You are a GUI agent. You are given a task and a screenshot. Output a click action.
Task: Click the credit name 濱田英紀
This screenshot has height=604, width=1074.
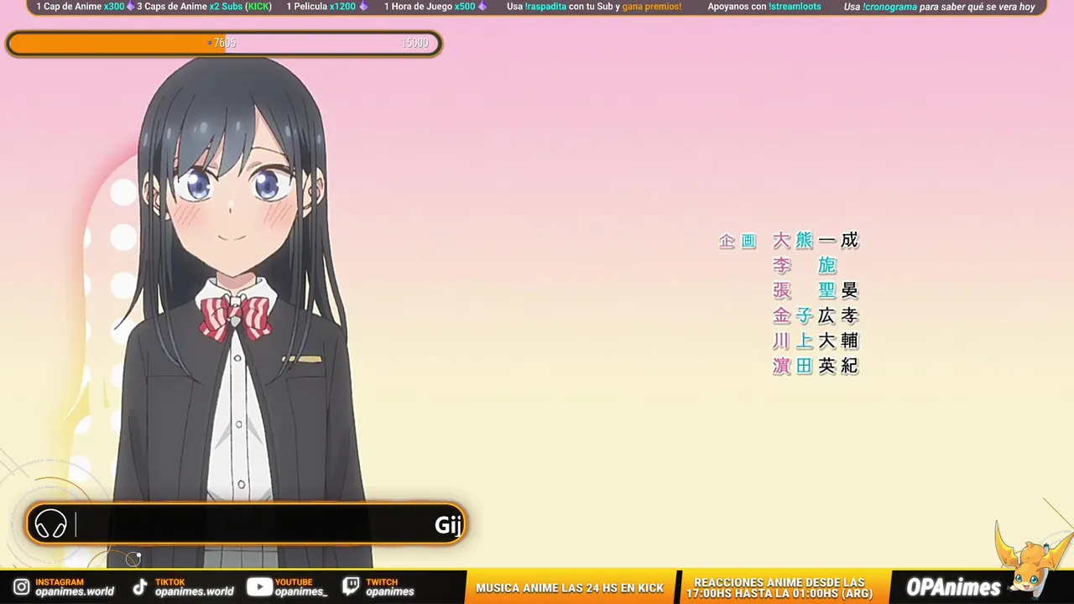816,367
